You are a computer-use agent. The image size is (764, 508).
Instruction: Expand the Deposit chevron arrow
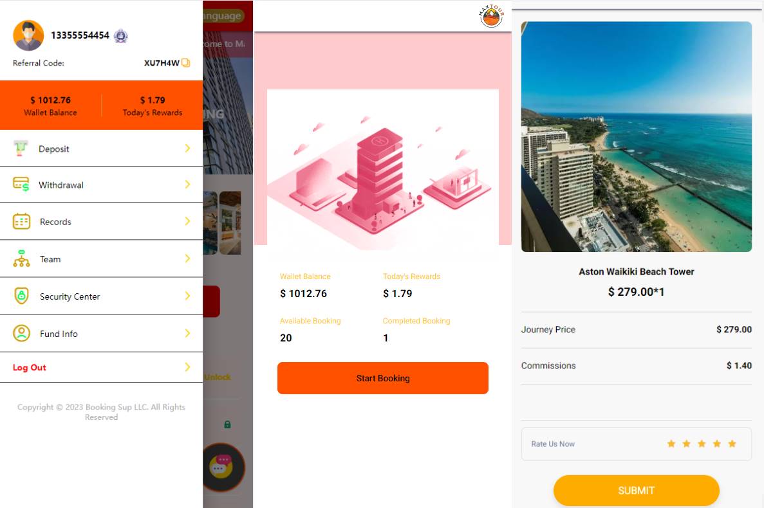coord(187,149)
